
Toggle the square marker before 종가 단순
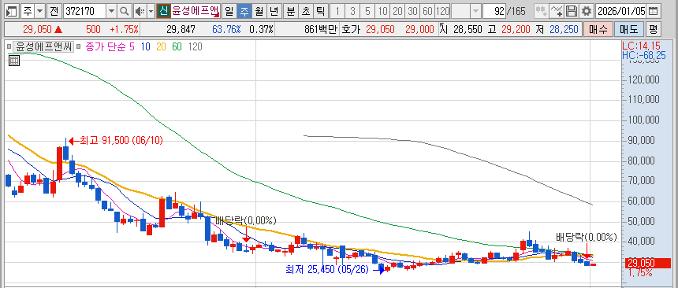pyautogui.click(x=80, y=46)
